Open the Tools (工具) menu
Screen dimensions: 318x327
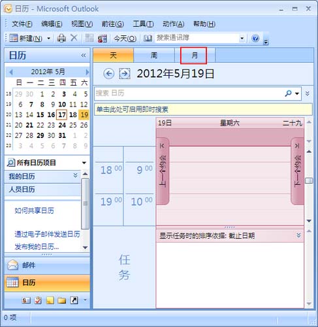coord(143,24)
